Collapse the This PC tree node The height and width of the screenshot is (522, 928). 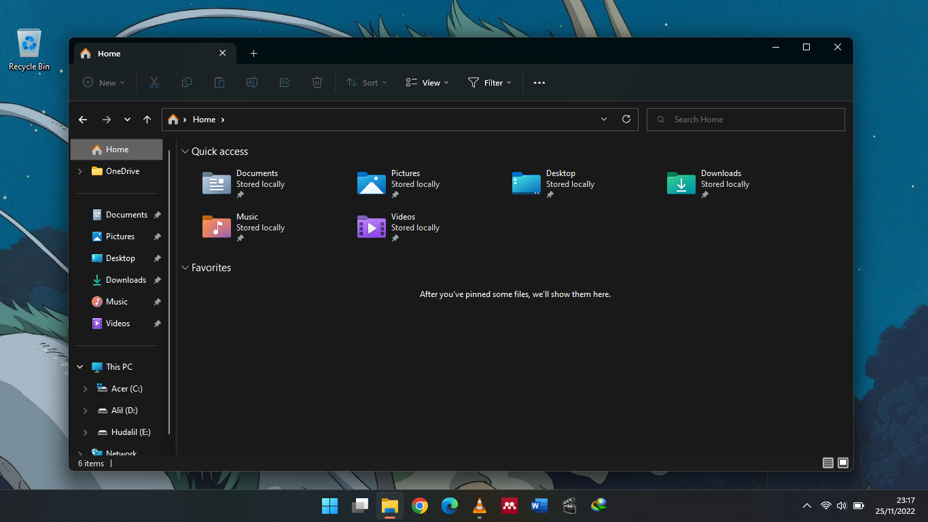click(80, 367)
